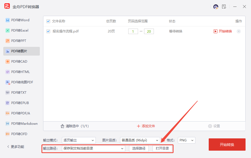Select the PDF转EPUB menu entry
Screen dimensions: 251x158
pyautogui.click(x=22, y=103)
